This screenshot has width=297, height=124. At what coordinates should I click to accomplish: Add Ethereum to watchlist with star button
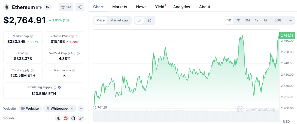point(66,7)
